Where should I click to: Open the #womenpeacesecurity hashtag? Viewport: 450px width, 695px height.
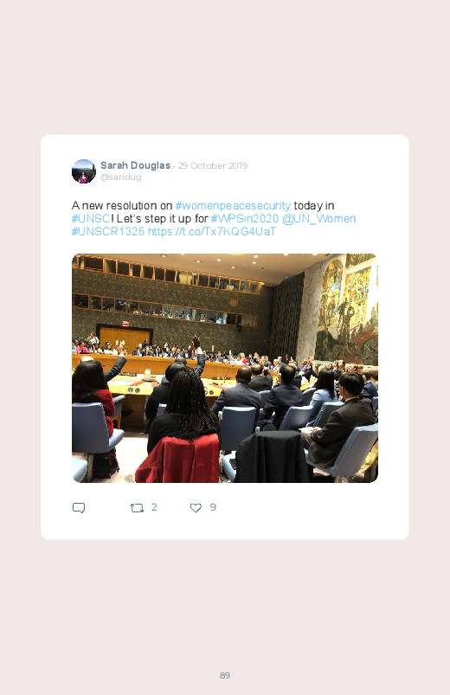pos(233,206)
